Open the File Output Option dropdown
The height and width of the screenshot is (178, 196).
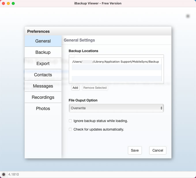click(x=116, y=108)
